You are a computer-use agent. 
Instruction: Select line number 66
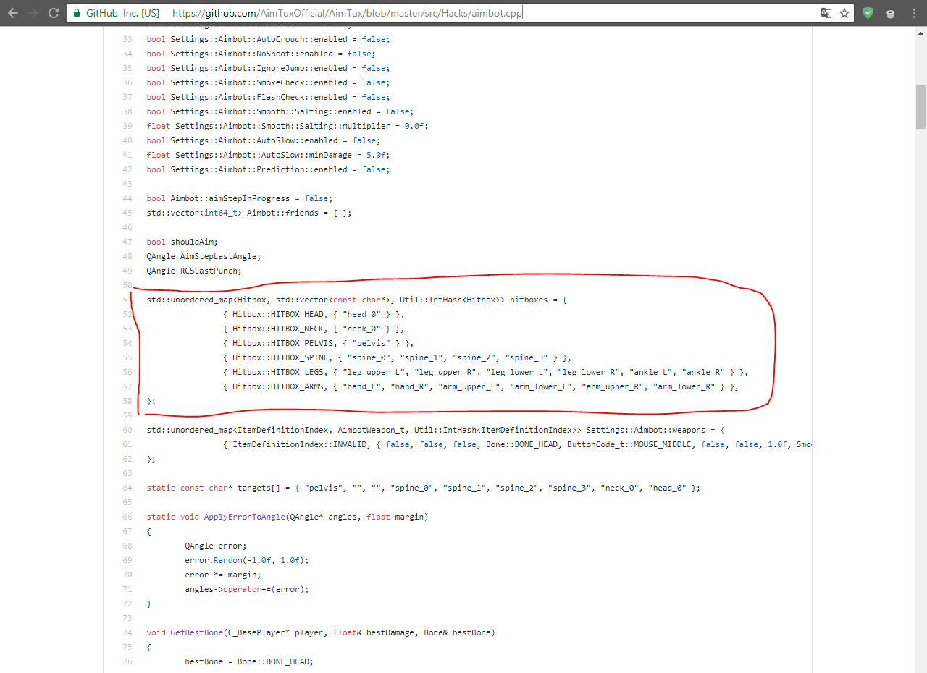[127, 517]
